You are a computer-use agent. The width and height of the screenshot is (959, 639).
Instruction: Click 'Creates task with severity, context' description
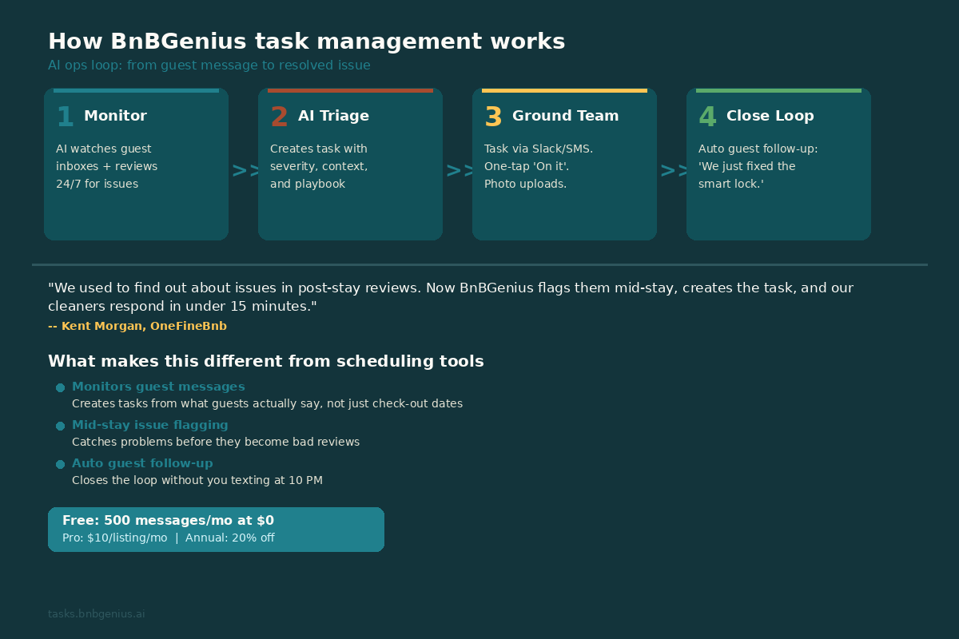(x=319, y=166)
